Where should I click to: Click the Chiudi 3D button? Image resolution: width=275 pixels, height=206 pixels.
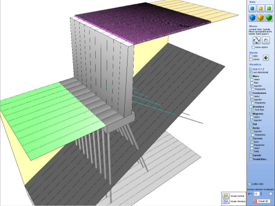[x=261, y=201]
